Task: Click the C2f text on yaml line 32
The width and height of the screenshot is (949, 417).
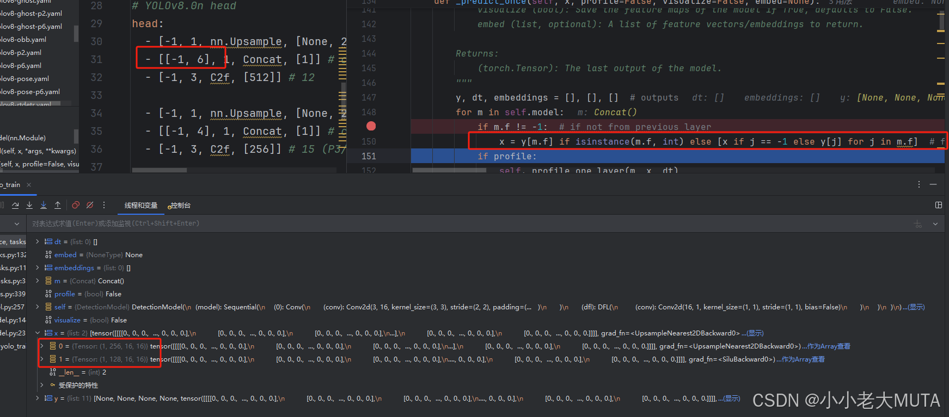Action: pos(220,77)
